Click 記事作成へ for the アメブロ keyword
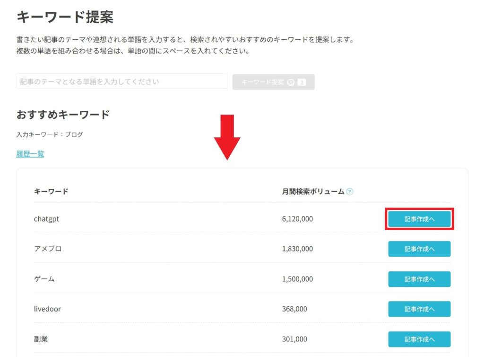The height and width of the screenshot is (357, 484). tap(419, 249)
